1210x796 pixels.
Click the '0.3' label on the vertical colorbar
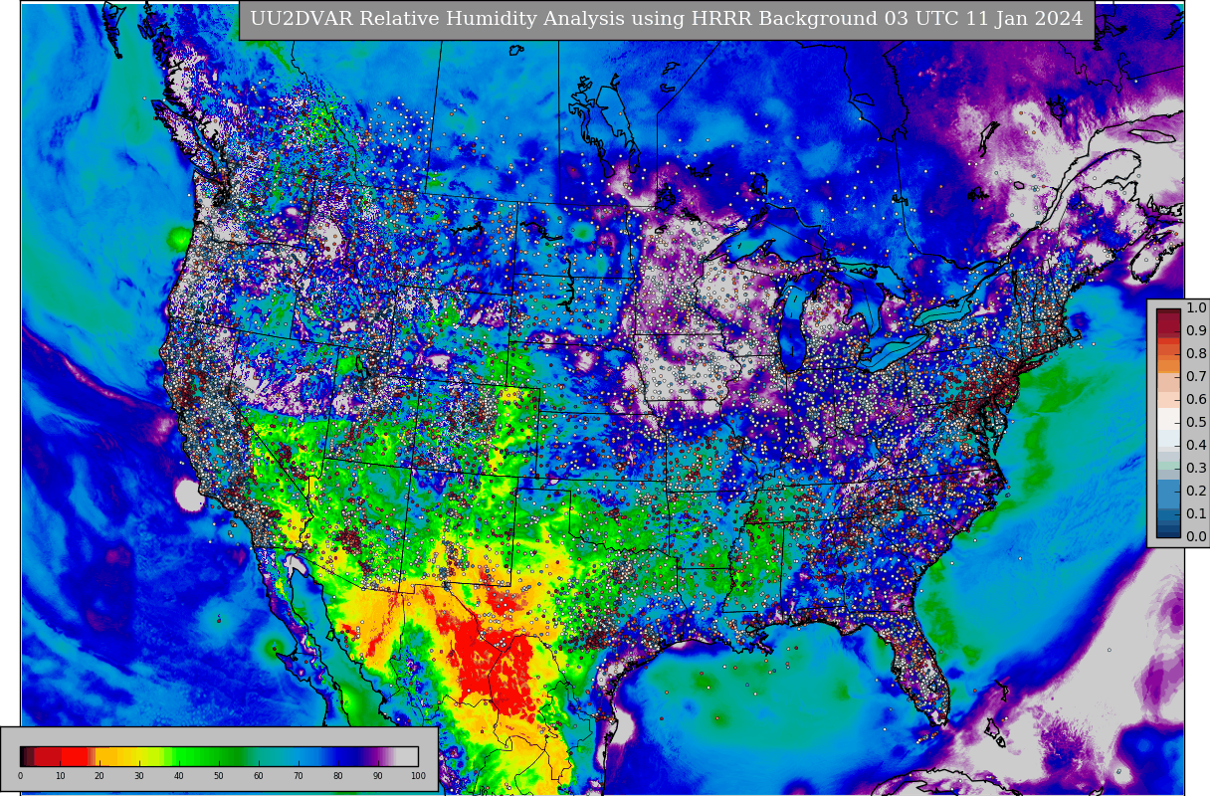tap(1196, 469)
